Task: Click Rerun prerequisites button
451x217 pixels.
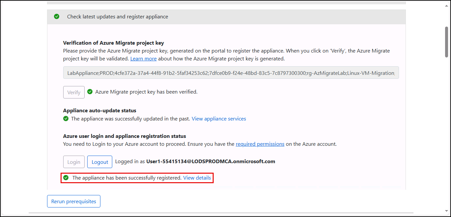Action: (74, 201)
